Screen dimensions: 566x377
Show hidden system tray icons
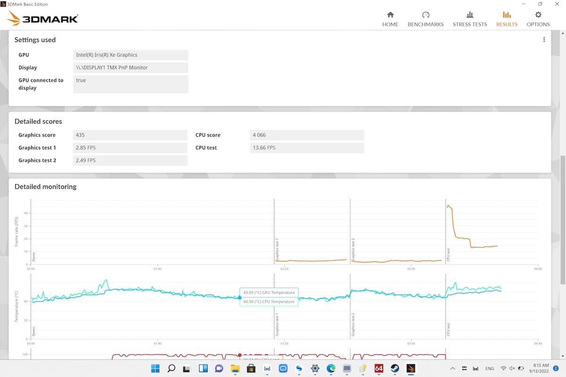coord(453,368)
